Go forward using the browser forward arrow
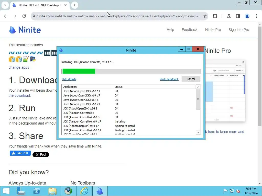The width and height of the screenshot is (262, 196). pos(15,16)
